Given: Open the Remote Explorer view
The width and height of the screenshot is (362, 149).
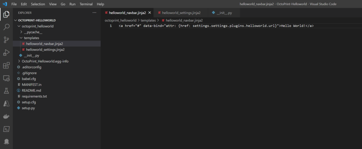Looking at the screenshot, I should pyautogui.click(x=6, y=78).
